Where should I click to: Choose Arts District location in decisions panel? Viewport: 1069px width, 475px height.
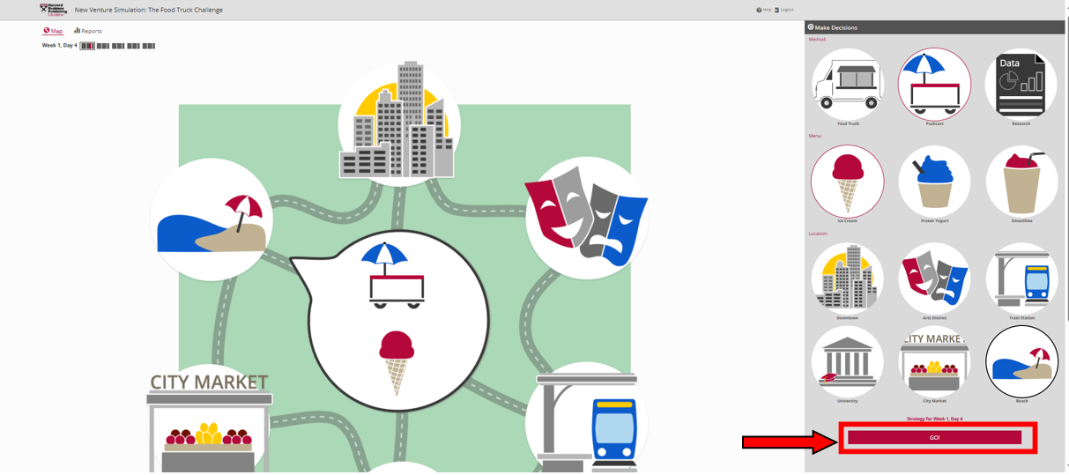(x=934, y=278)
